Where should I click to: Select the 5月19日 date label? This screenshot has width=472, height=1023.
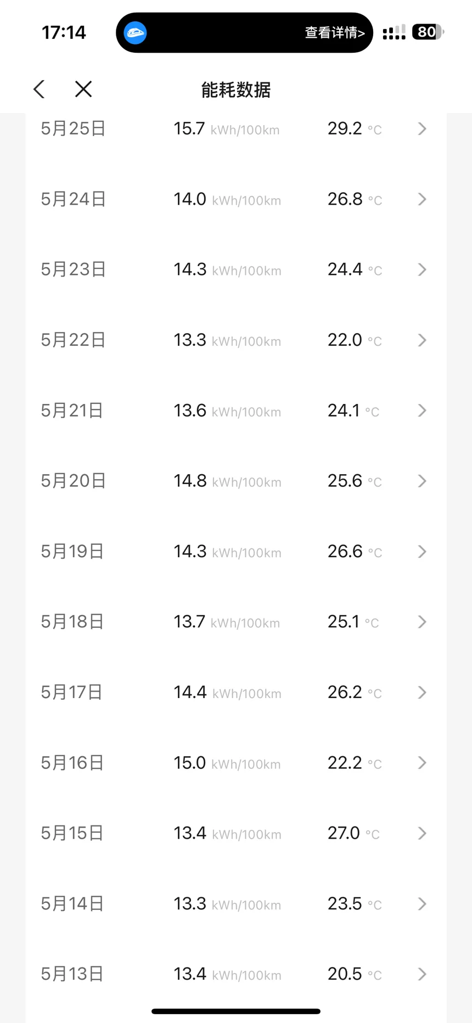tap(72, 552)
